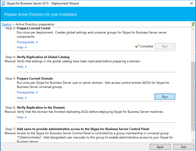Expand Prerequisites under Prepare Current Domain
Image resolution: width=196 pixels, height=151 pixels.
pos(27,92)
